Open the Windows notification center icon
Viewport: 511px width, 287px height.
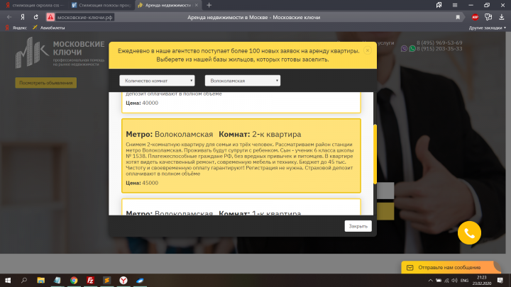pos(500,280)
